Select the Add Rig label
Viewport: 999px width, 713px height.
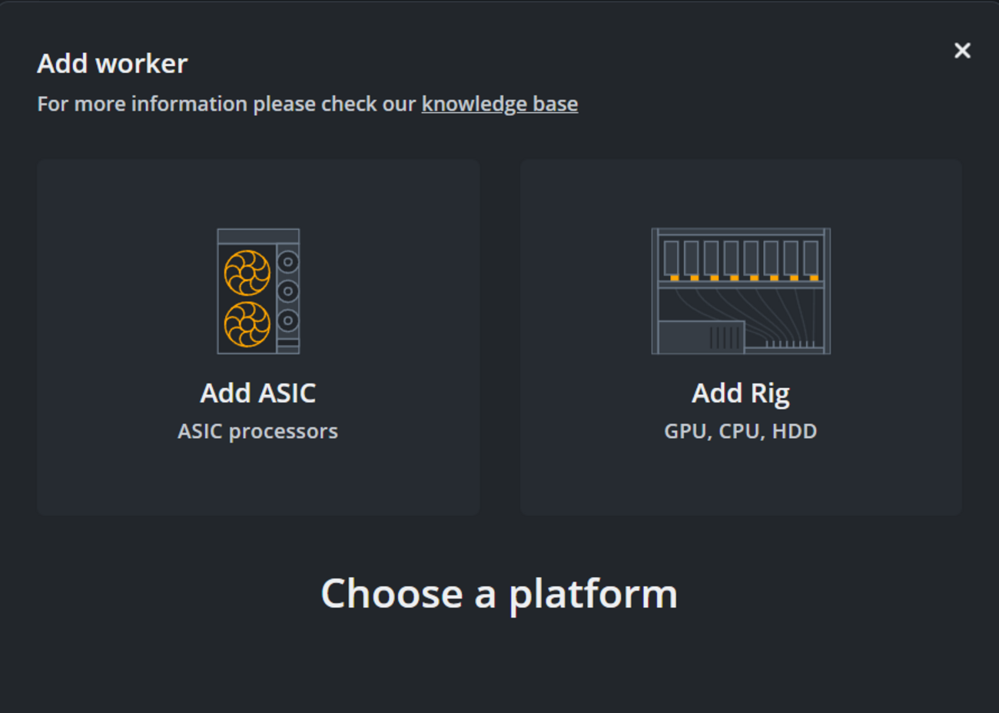tap(741, 393)
